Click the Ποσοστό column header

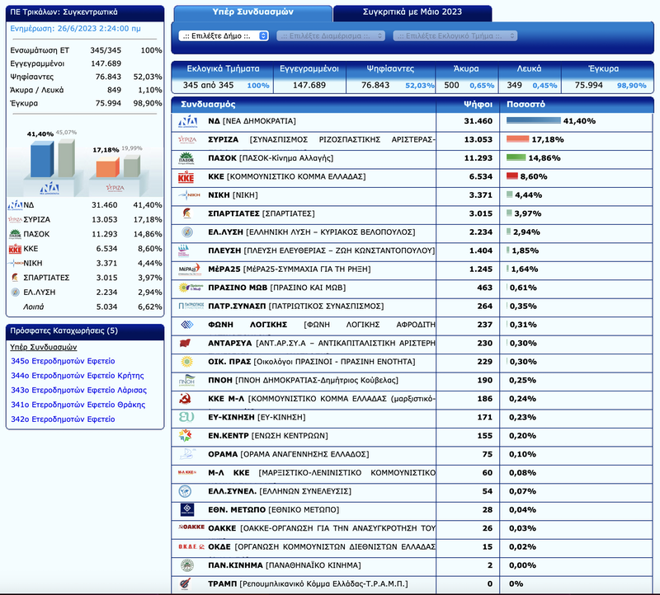526,105
